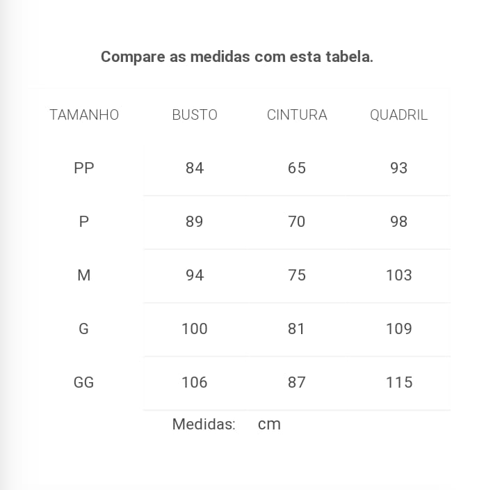The height and width of the screenshot is (490, 477).
Task: Click the QUADRIL column header
Action: [398, 115]
